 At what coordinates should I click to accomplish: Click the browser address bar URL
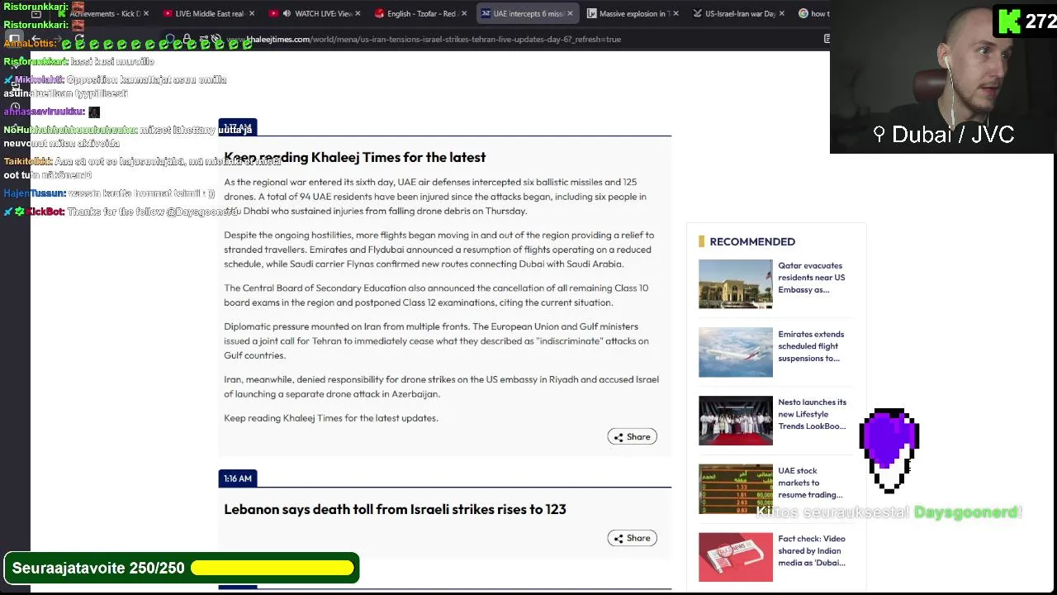pos(424,39)
